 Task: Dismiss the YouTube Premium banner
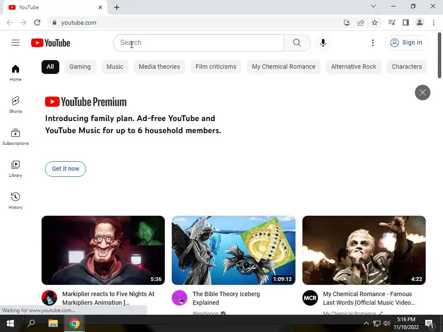(422, 93)
